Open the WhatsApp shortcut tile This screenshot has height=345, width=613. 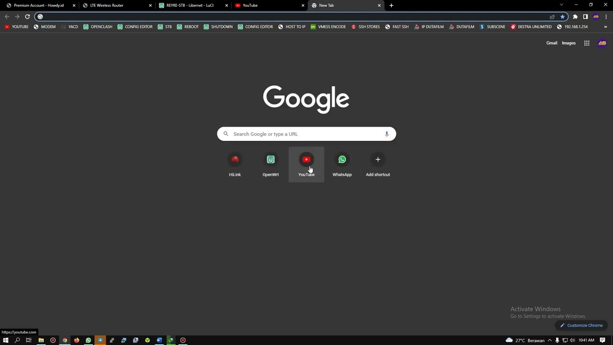pos(342,164)
